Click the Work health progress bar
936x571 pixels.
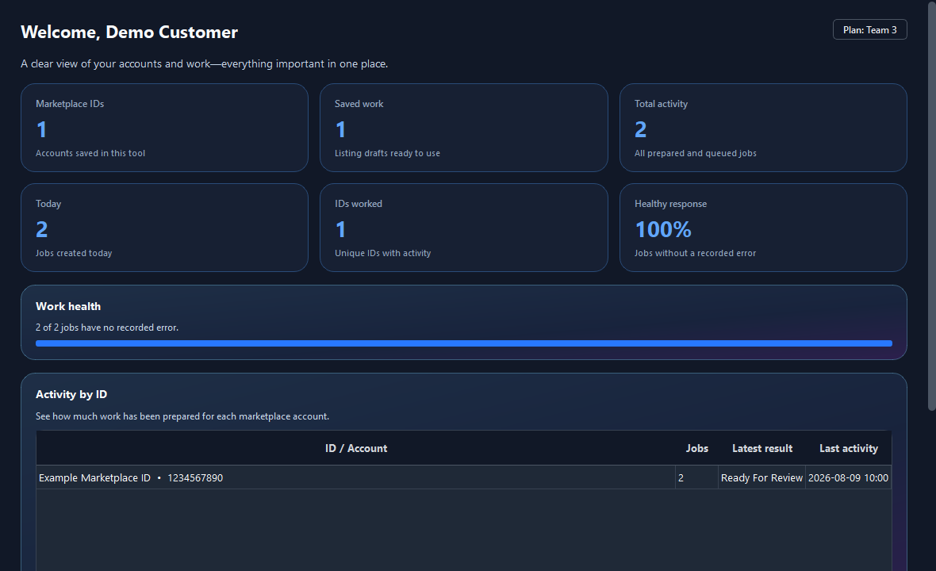[x=464, y=343]
